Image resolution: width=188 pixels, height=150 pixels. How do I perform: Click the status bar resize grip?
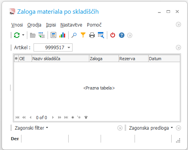pos(178,141)
